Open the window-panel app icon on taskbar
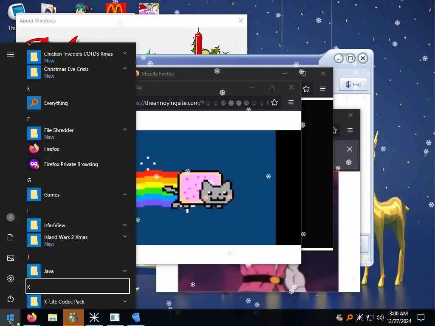This screenshot has width=435, height=326. tap(115, 317)
